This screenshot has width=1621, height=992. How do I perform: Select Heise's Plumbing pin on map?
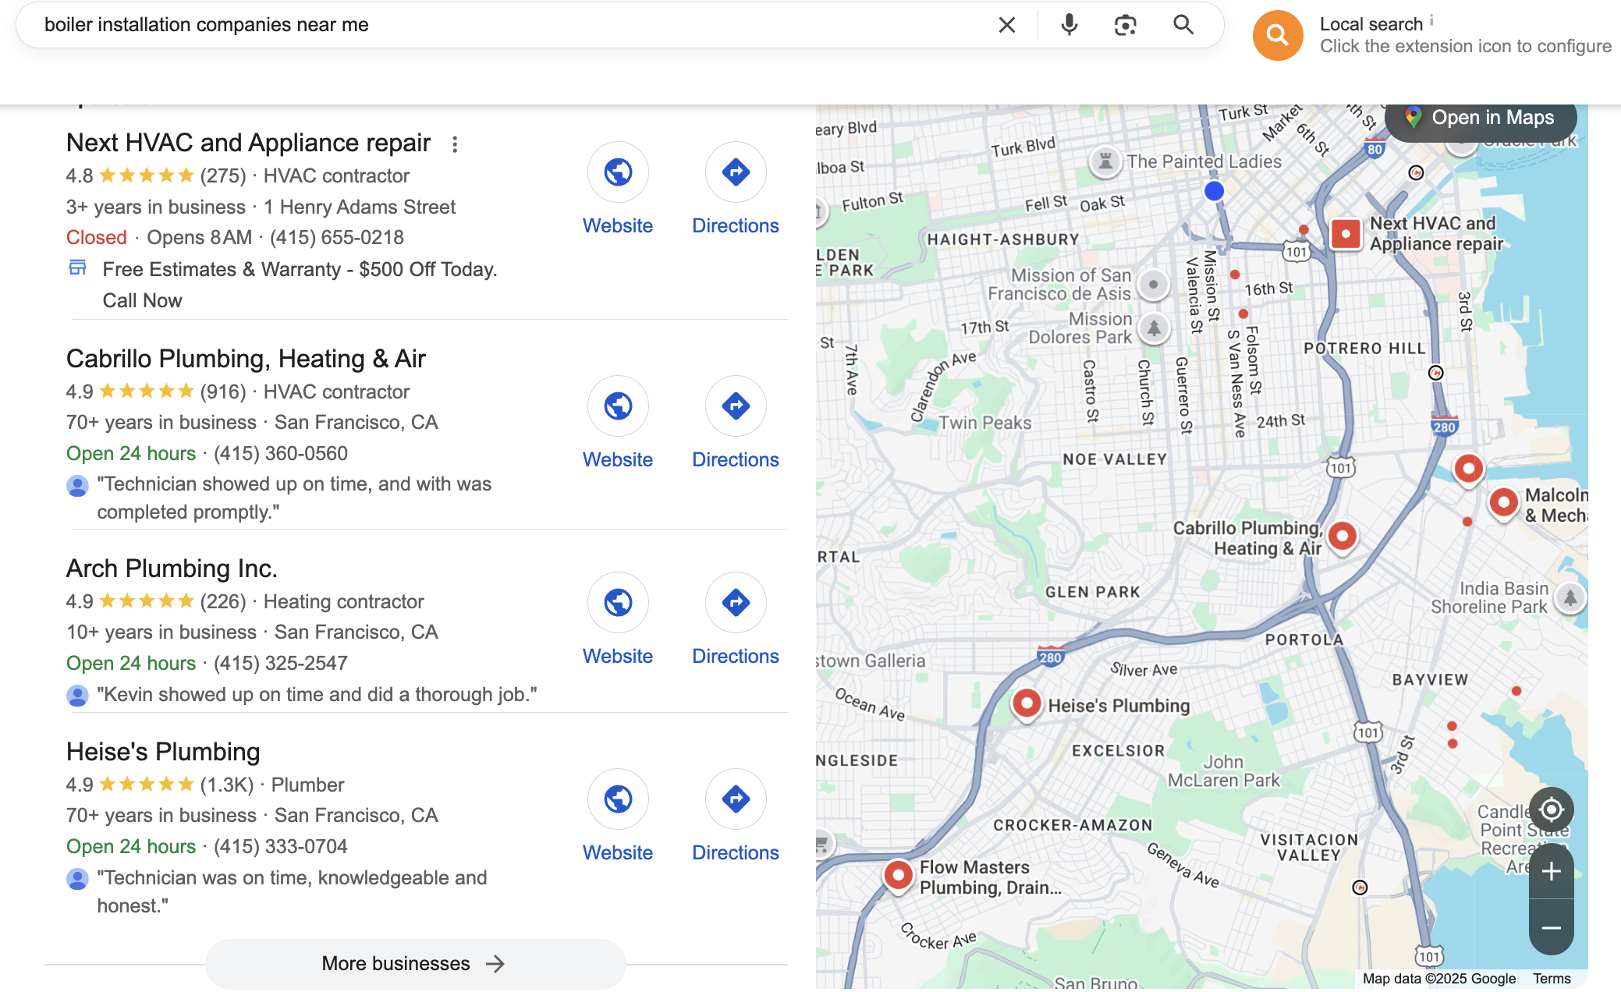click(x=1027, y=704)
